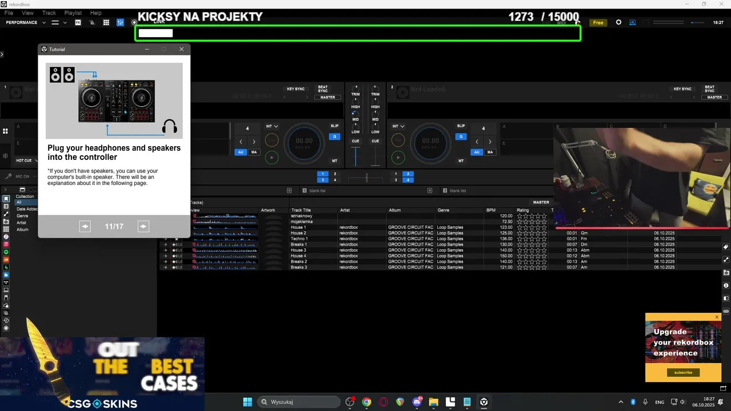Image resolution: width=731 pixels, height=411 pixels.
Task: Double loop beats on deck 2
Action: pos(491,142)
